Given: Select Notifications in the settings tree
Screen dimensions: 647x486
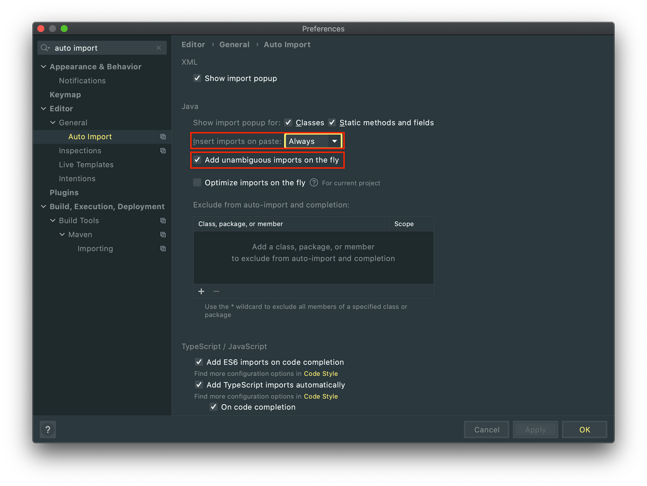Looking at the screenshot, I should (82, 81).
